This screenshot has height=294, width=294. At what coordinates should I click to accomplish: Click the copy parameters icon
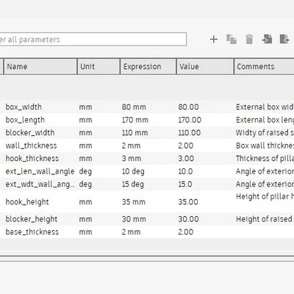click(x=232, y=39)
